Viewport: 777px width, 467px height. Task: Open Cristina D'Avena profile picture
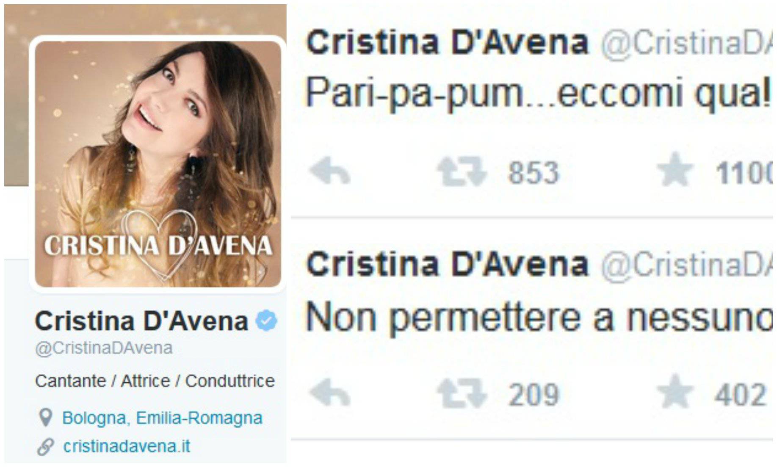tap(158, 164)
